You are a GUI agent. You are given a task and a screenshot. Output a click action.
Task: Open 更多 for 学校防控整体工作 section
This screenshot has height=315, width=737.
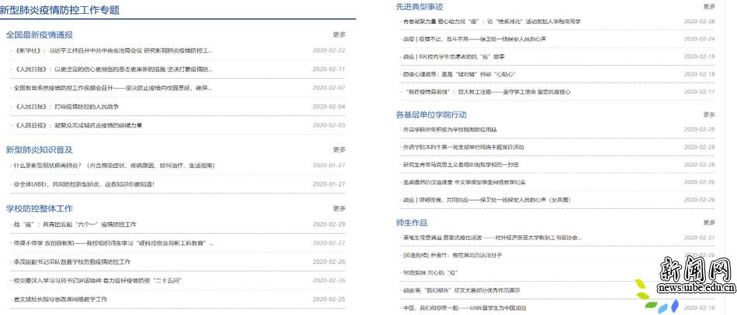coord(339,208)
